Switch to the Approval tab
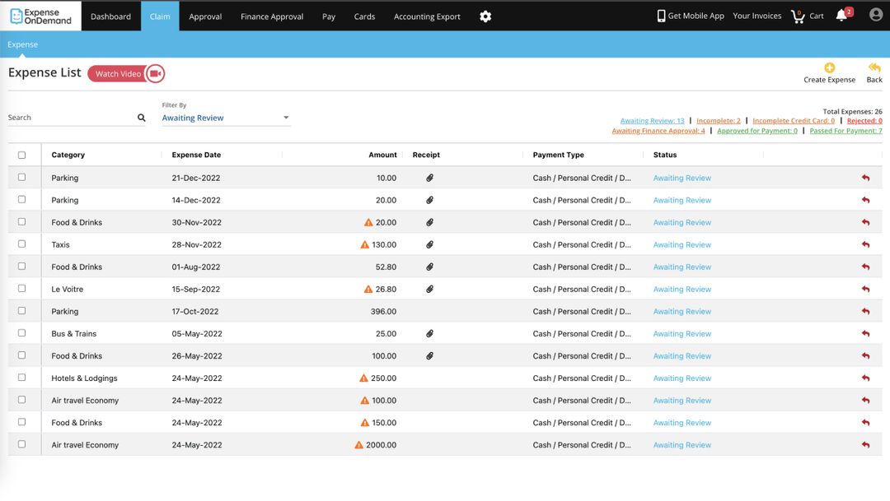Screen dimensions: 890x501 pyautogui.click(x=205, y=16)
